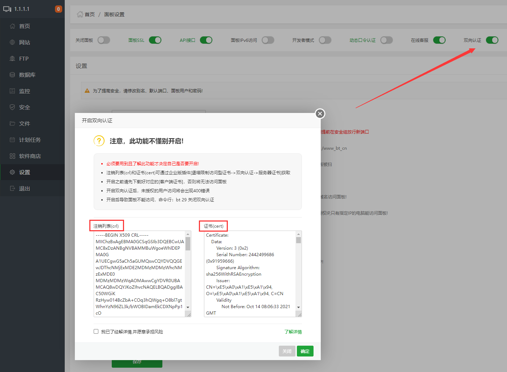507x372 pixels.
Task: Click the orange notification badge showing 0
Action: point(58,9)
